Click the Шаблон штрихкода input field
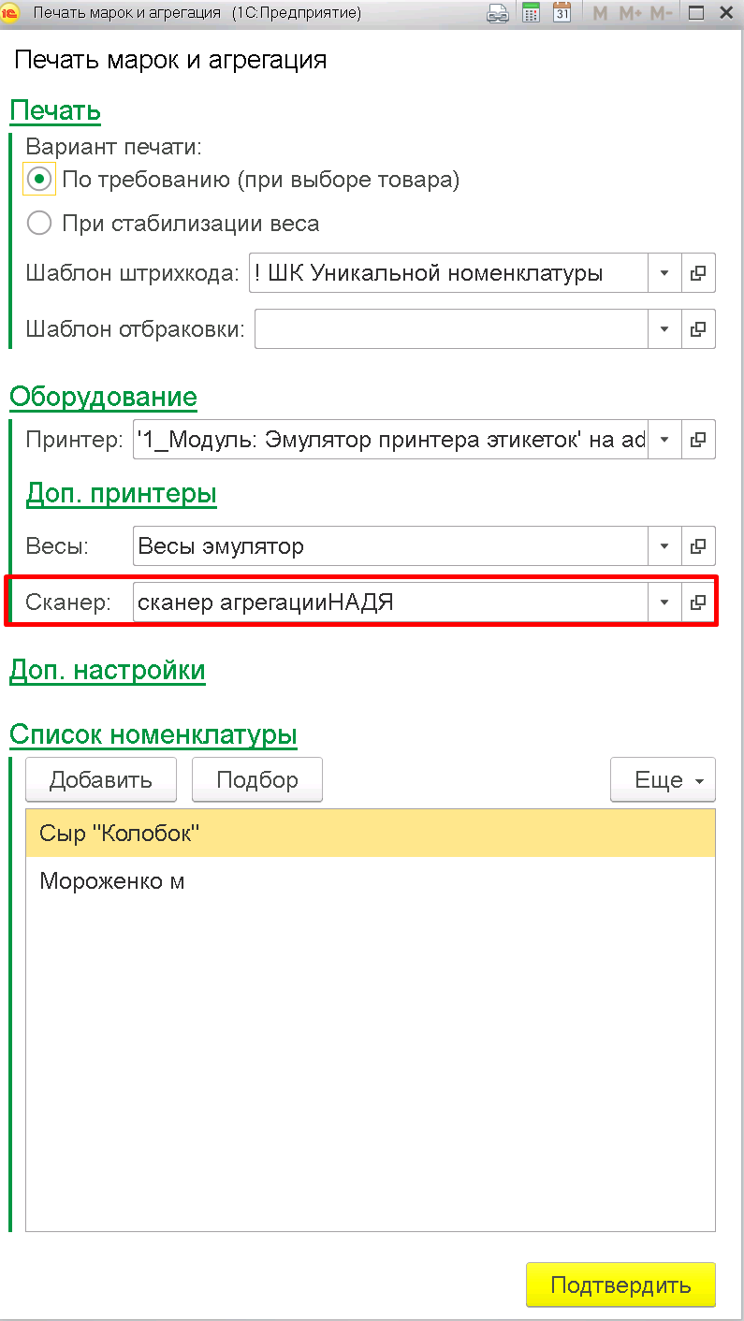The width and height of the screenshot is (744, 1321). tap(449, 273)
